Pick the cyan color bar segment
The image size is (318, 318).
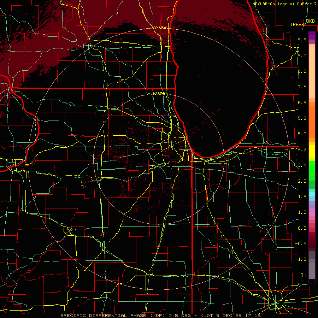pos(312,194)
